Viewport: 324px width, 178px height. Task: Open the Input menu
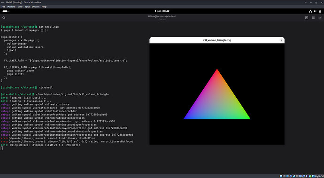pyautogui.click(x=27, y=7)
